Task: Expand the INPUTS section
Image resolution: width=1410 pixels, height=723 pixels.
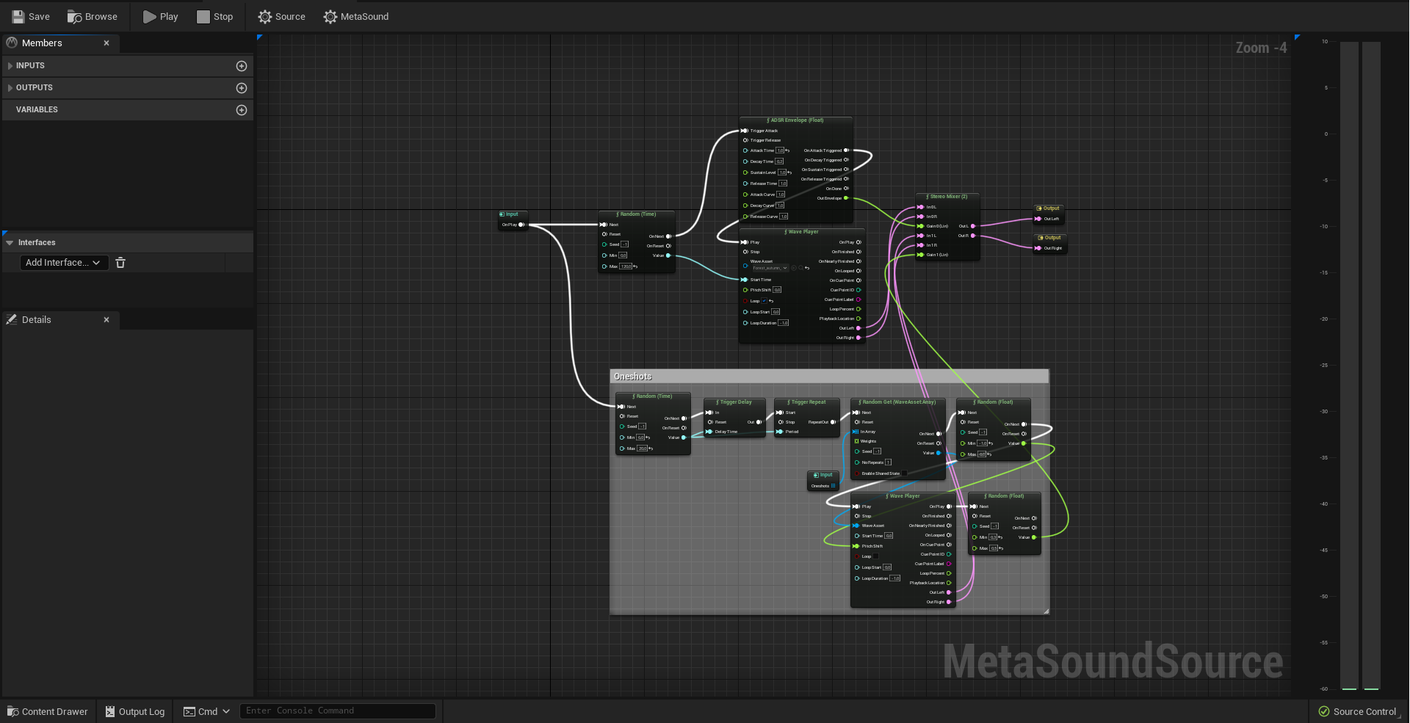Action: [x=10, y=66]
